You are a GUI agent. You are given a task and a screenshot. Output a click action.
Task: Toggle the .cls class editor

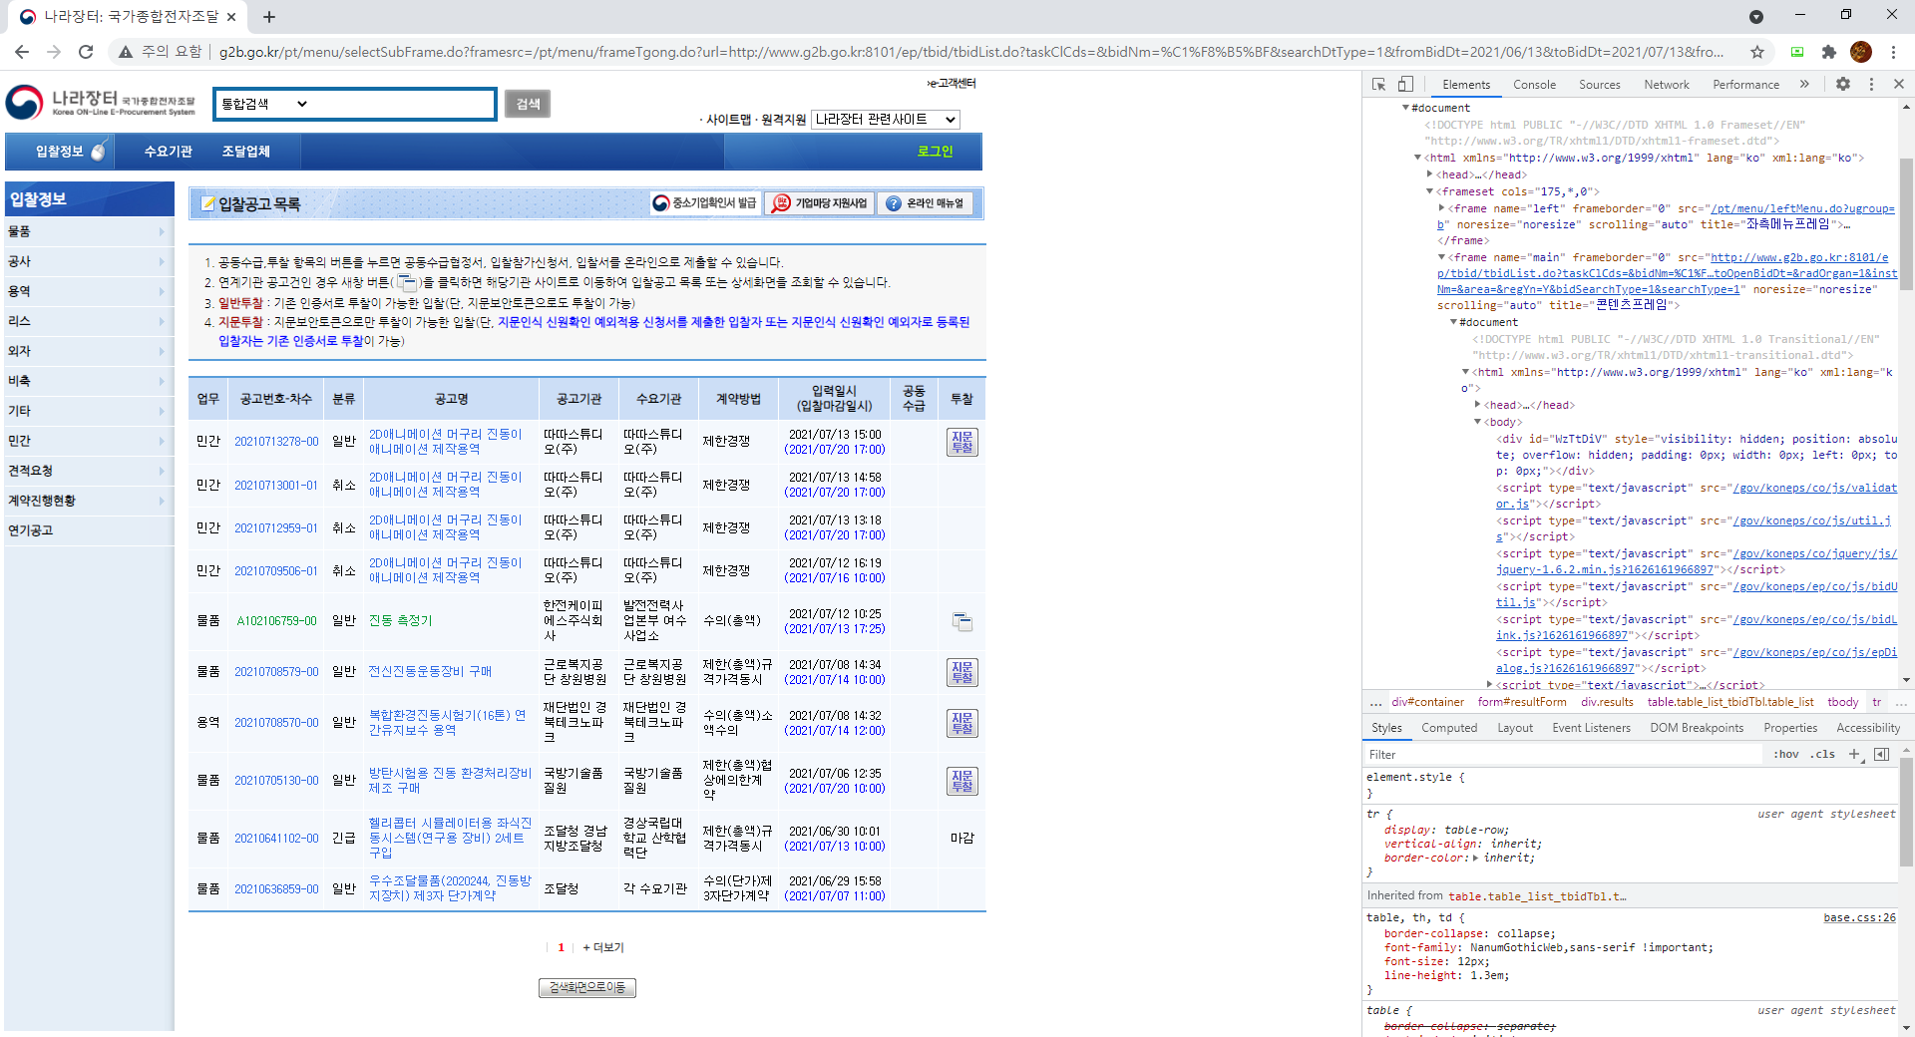(x=1823, y=755)
